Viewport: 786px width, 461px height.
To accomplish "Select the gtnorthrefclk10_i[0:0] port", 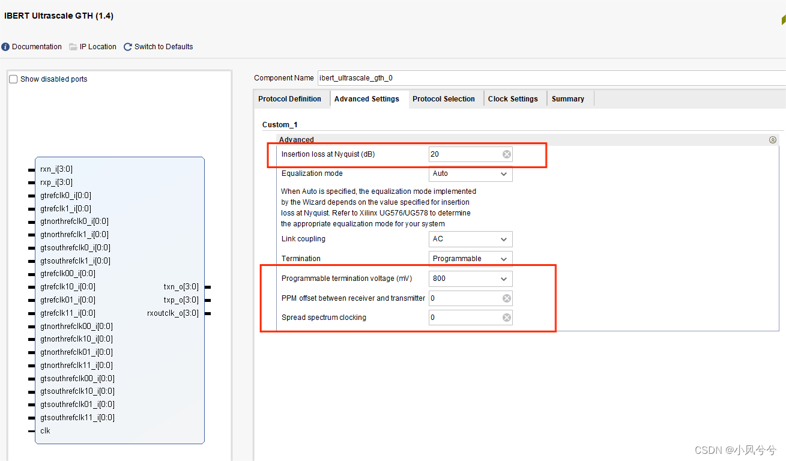I will tap(77, 339).
